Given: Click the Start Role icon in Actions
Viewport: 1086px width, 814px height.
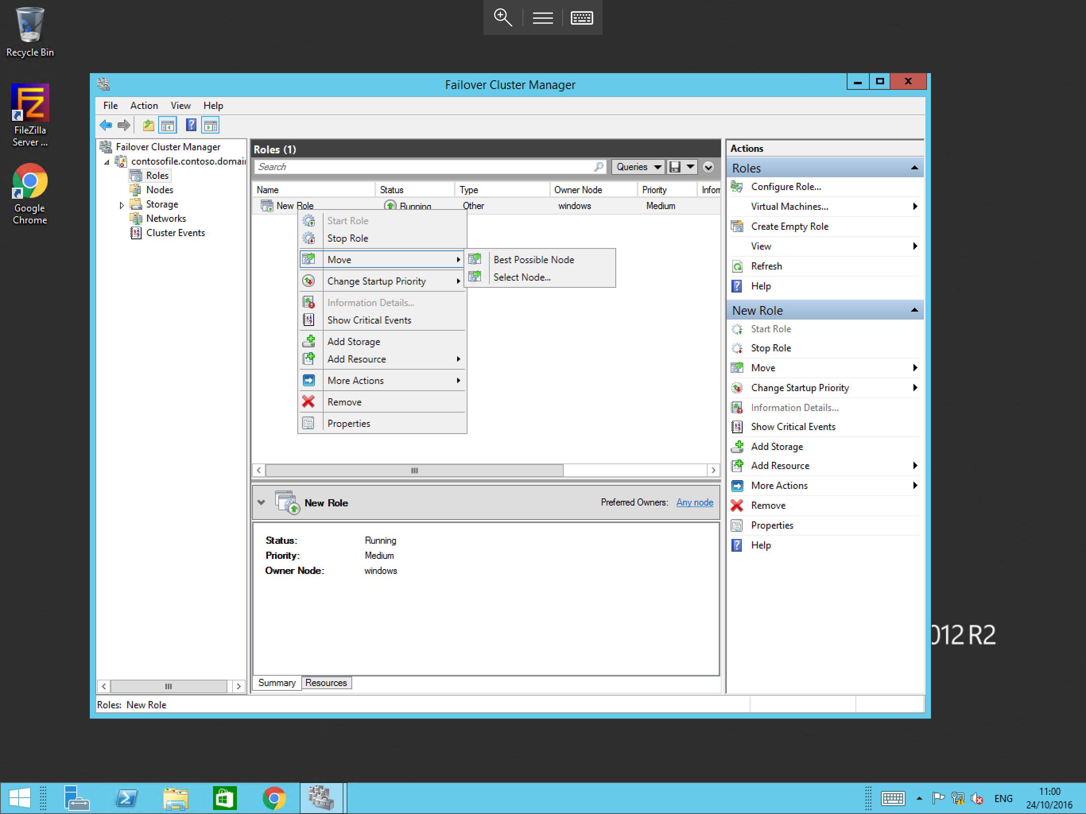Looking at the screenshot, I should (737, 328).
